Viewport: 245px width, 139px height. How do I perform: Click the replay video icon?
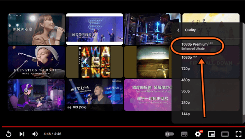[x=8, y=134]
